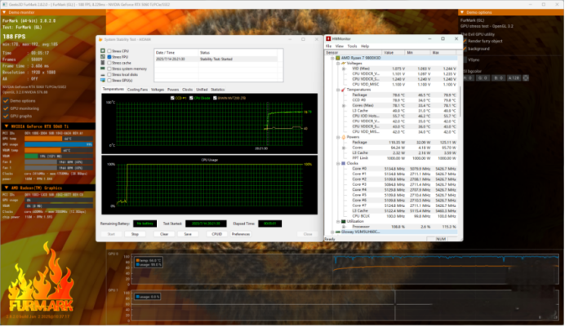Click the RAM icon beside Stress system memory
The image size is (565, 327).
click(103, 68)
